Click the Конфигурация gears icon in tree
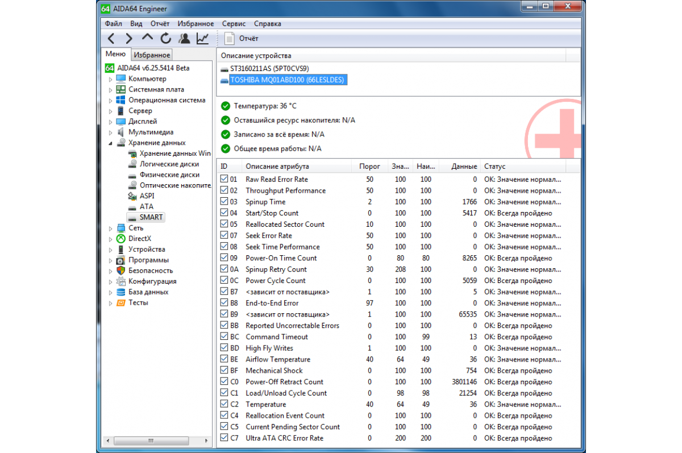This screenshot has width=682, height=453. [121, 281]
